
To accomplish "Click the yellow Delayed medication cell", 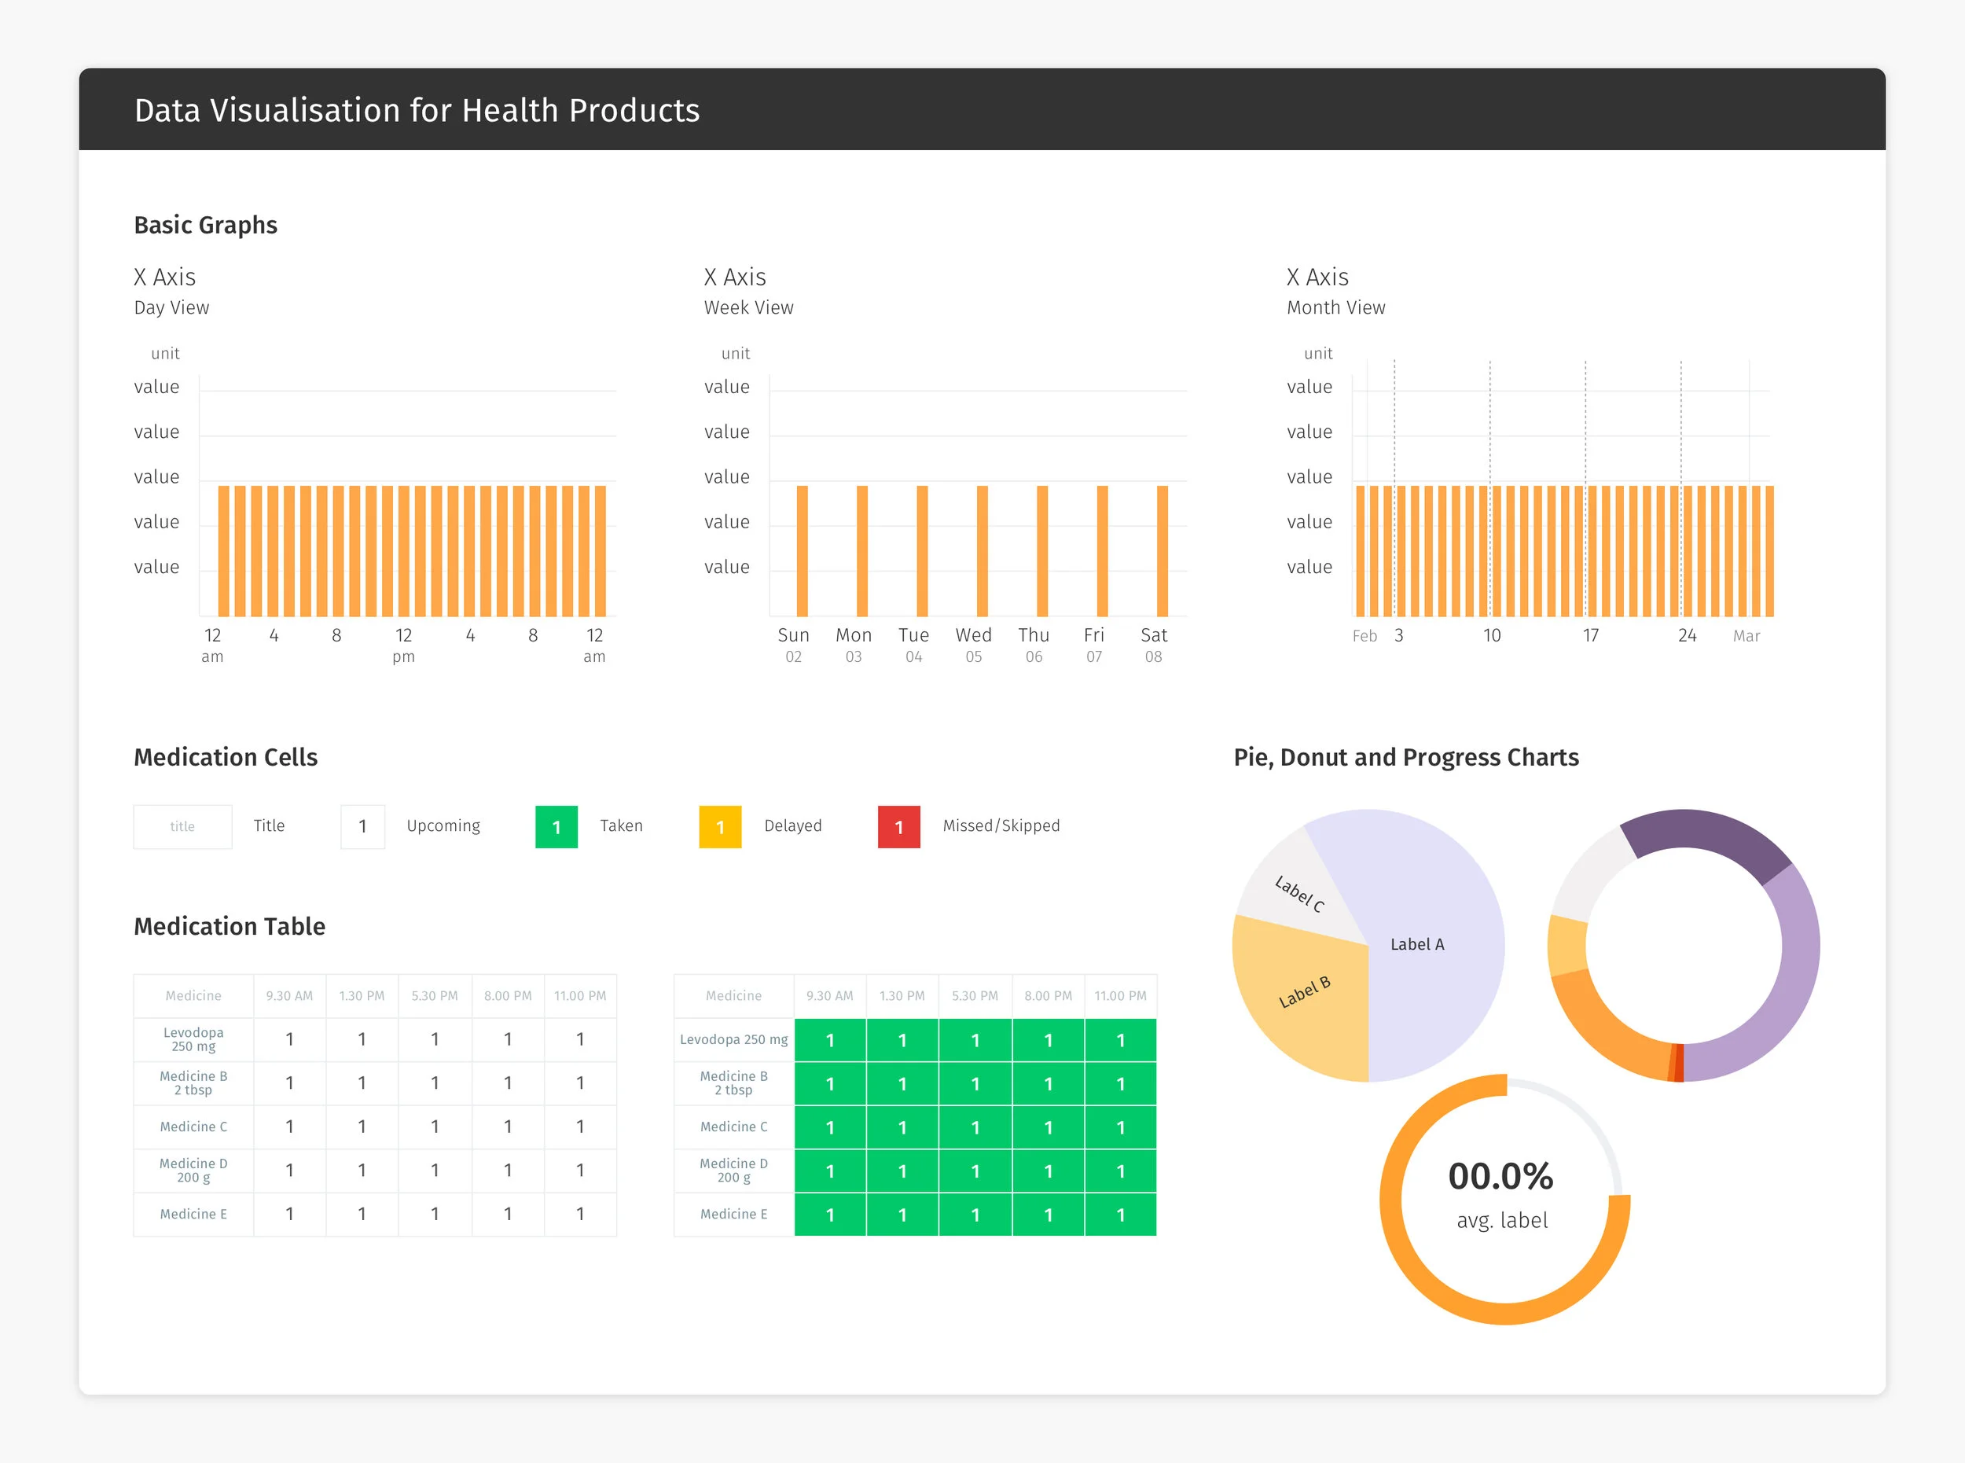I will point(720,826).
